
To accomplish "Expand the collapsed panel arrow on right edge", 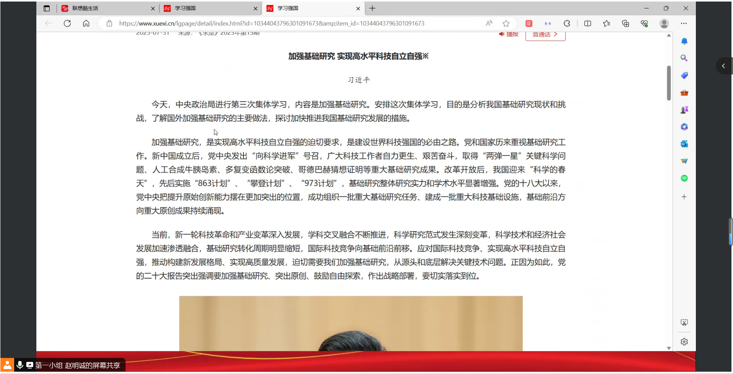I will [723, 66].
